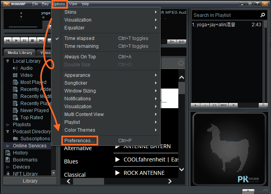This screenshot has width=271, height=194.
Task: Open the File menu
Action: pyautogui.click(x=35, y=4)
